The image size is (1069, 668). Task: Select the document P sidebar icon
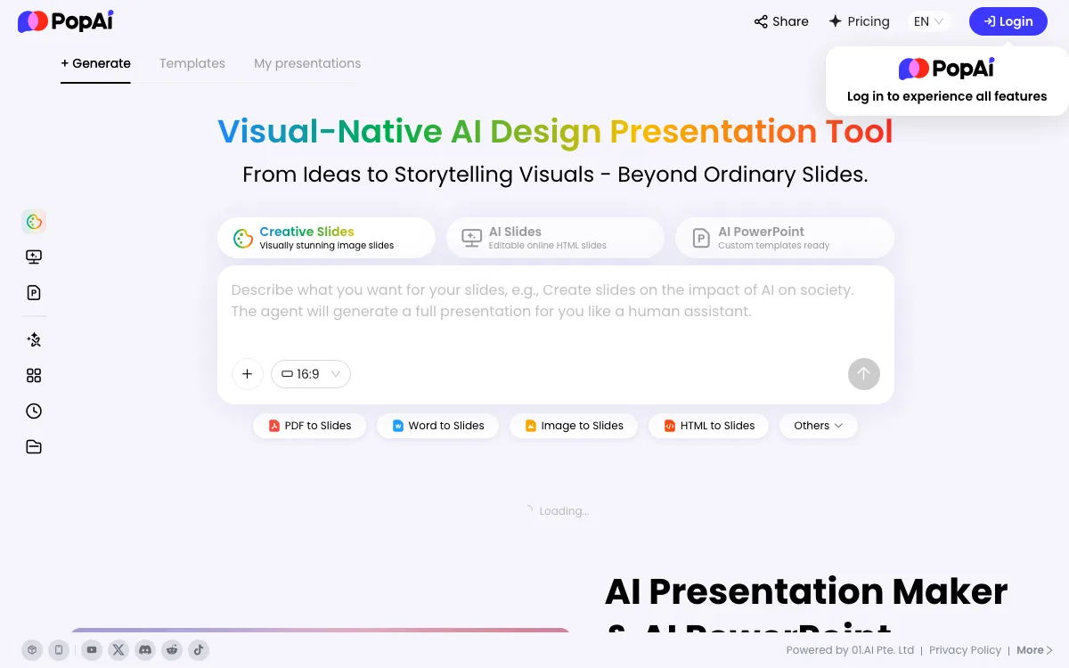click(x=34, y=293)
